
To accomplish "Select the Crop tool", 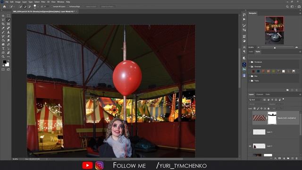I will (x=3, y=24).
